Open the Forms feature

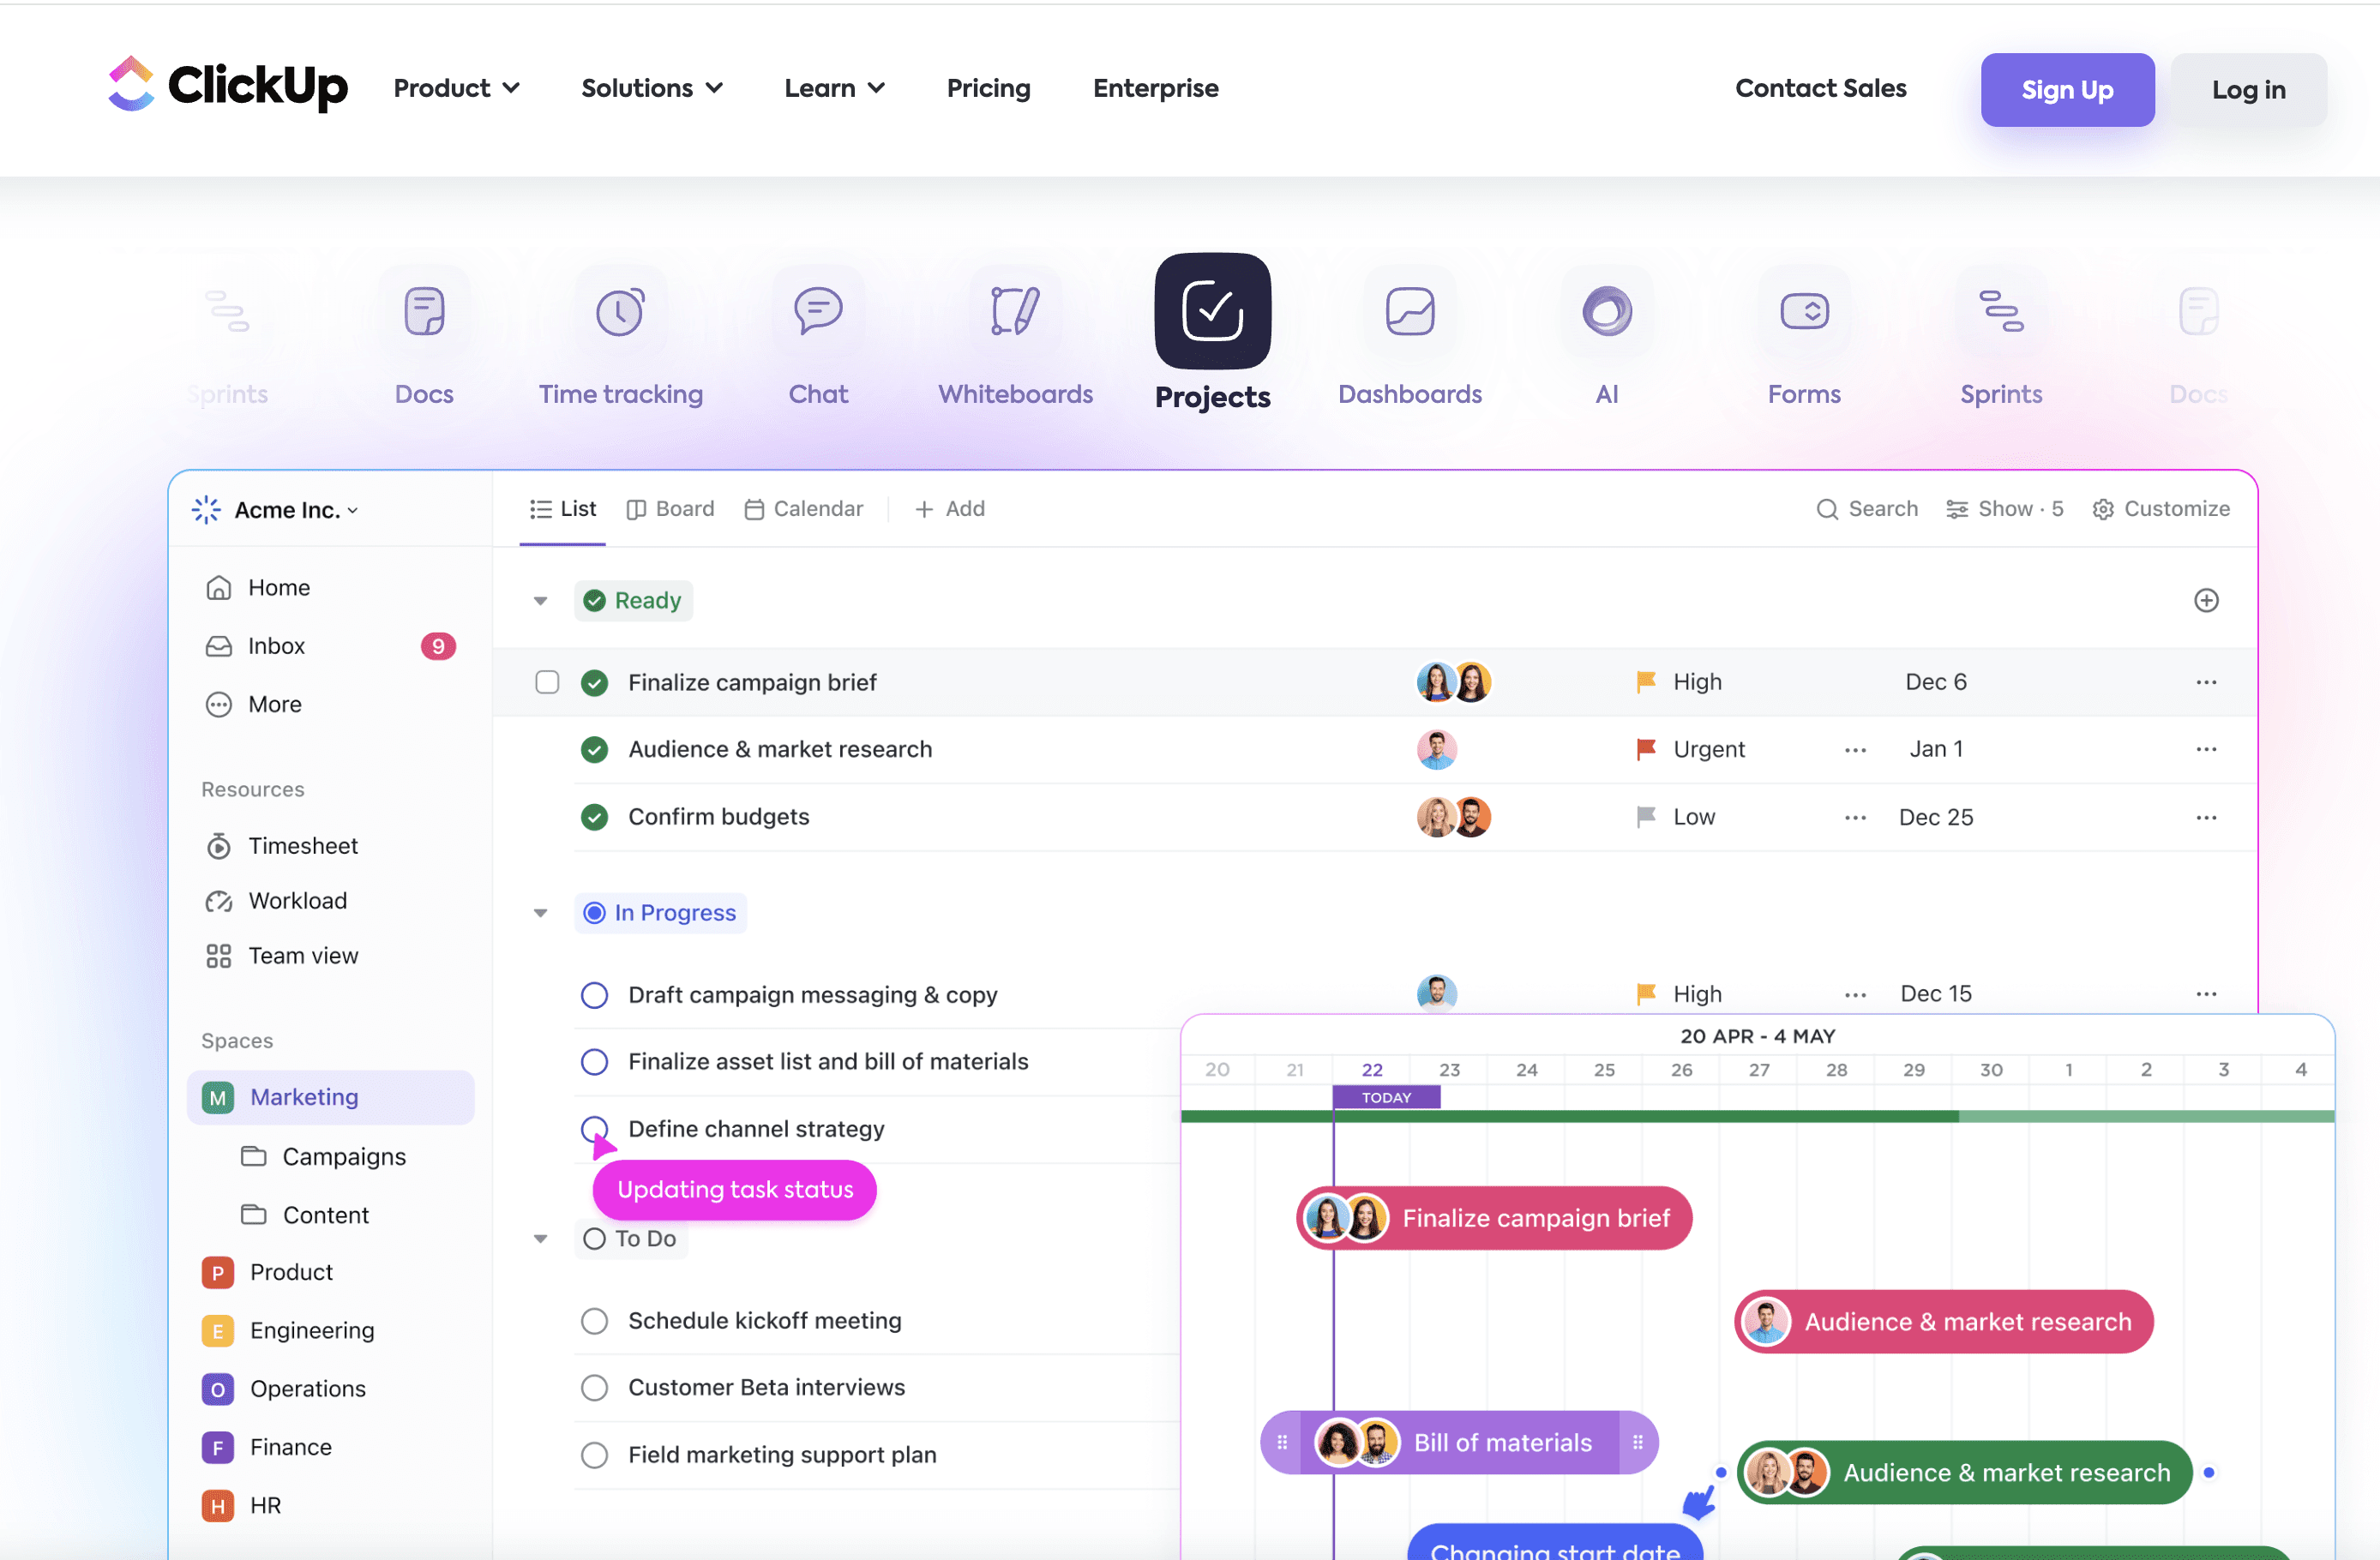point(1803,311)
